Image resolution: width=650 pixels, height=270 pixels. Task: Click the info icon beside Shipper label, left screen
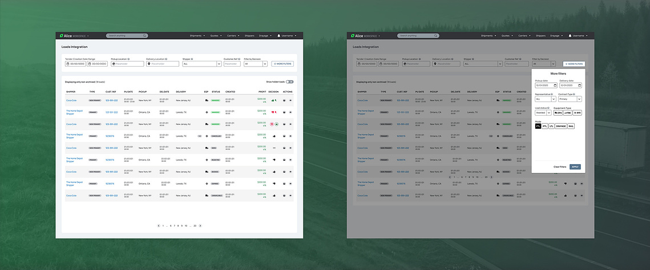192,59
